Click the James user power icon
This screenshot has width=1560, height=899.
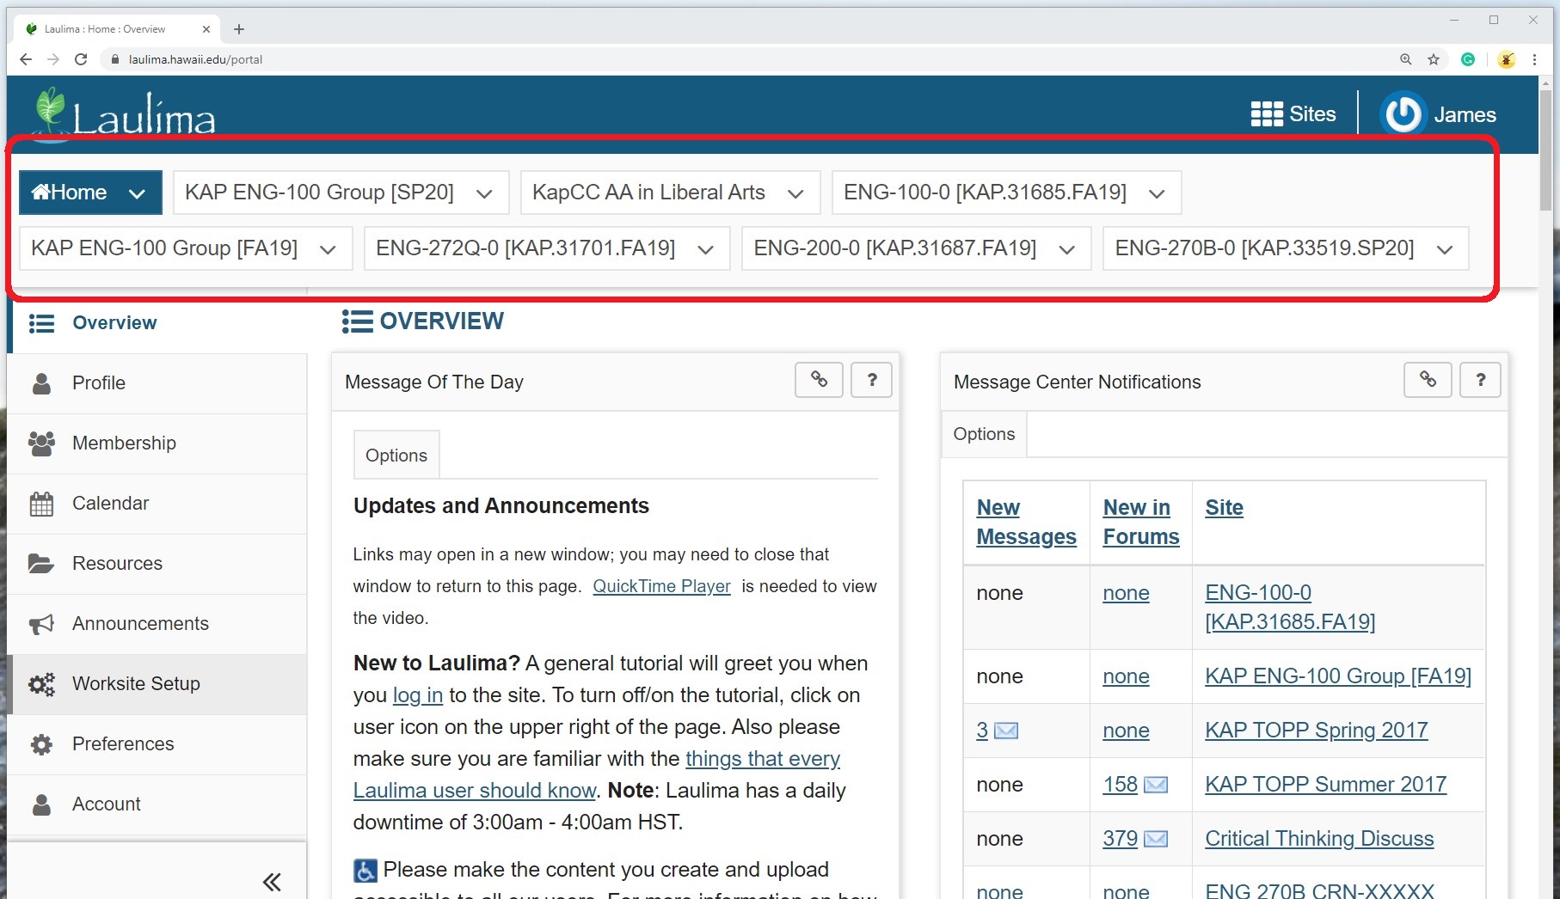pyautogui.click(x=1403, y=114)
